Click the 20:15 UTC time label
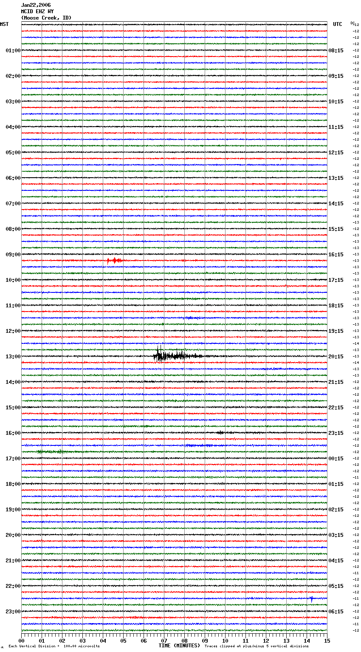 coord(336,357)
